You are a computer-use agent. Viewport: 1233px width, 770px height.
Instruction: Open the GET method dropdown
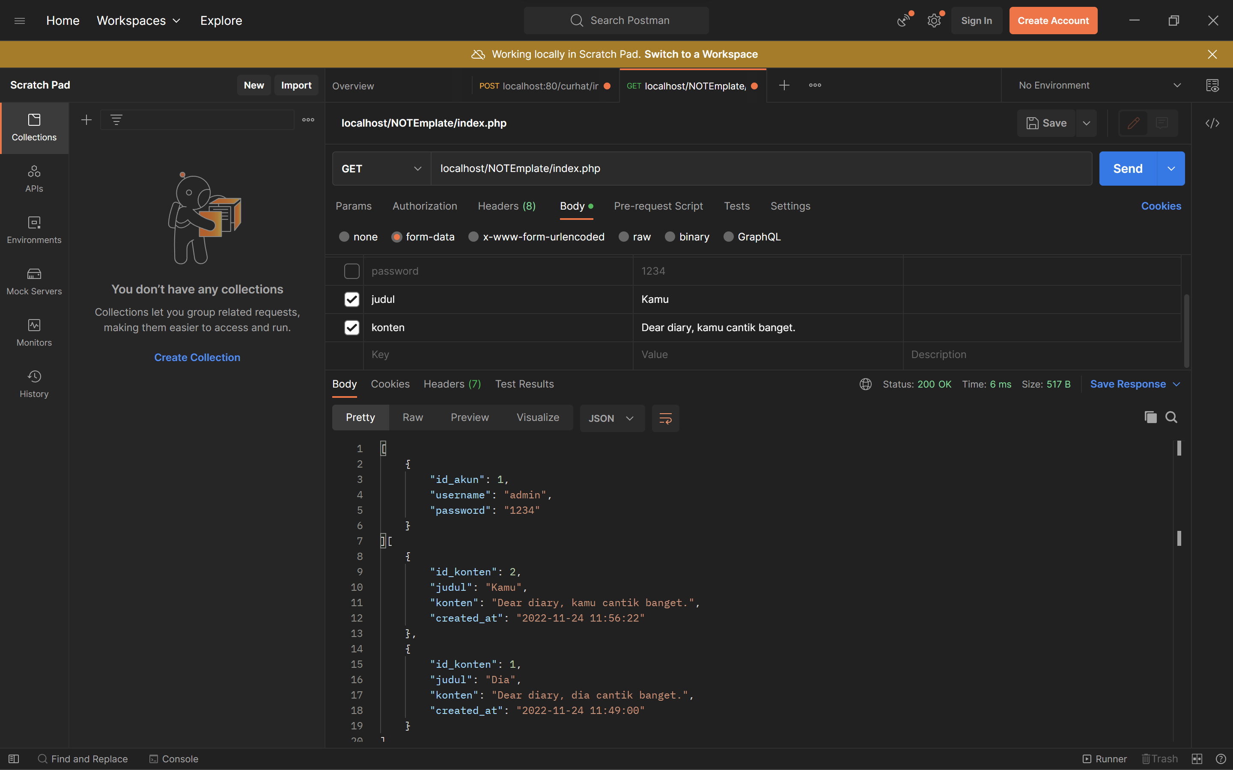381,169
